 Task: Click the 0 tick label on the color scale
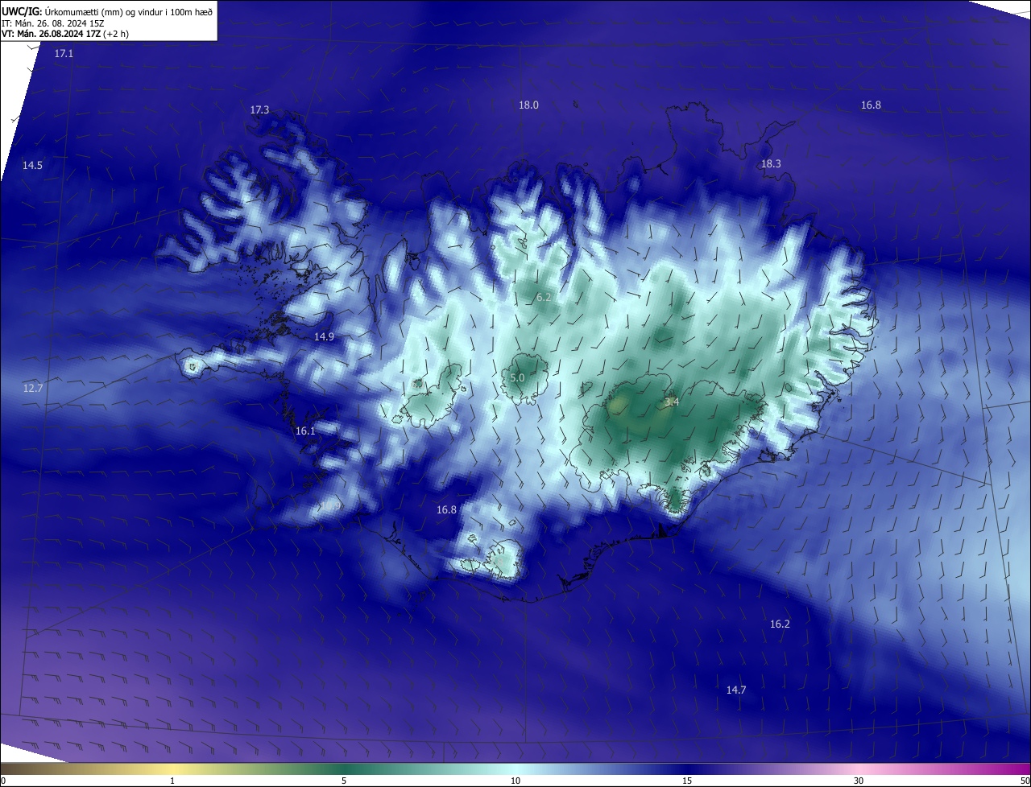point(3,781)
